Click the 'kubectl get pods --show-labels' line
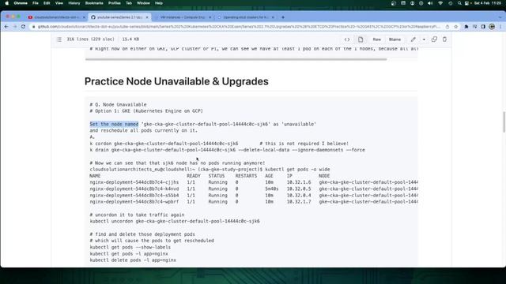Image resolution: width=506 pixels, height=284 pixels. [x=130, y=247]
